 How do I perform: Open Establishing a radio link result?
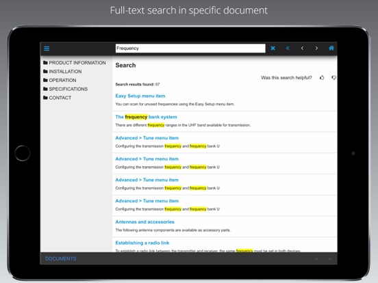pyautogui.click(x=142, y=243)
